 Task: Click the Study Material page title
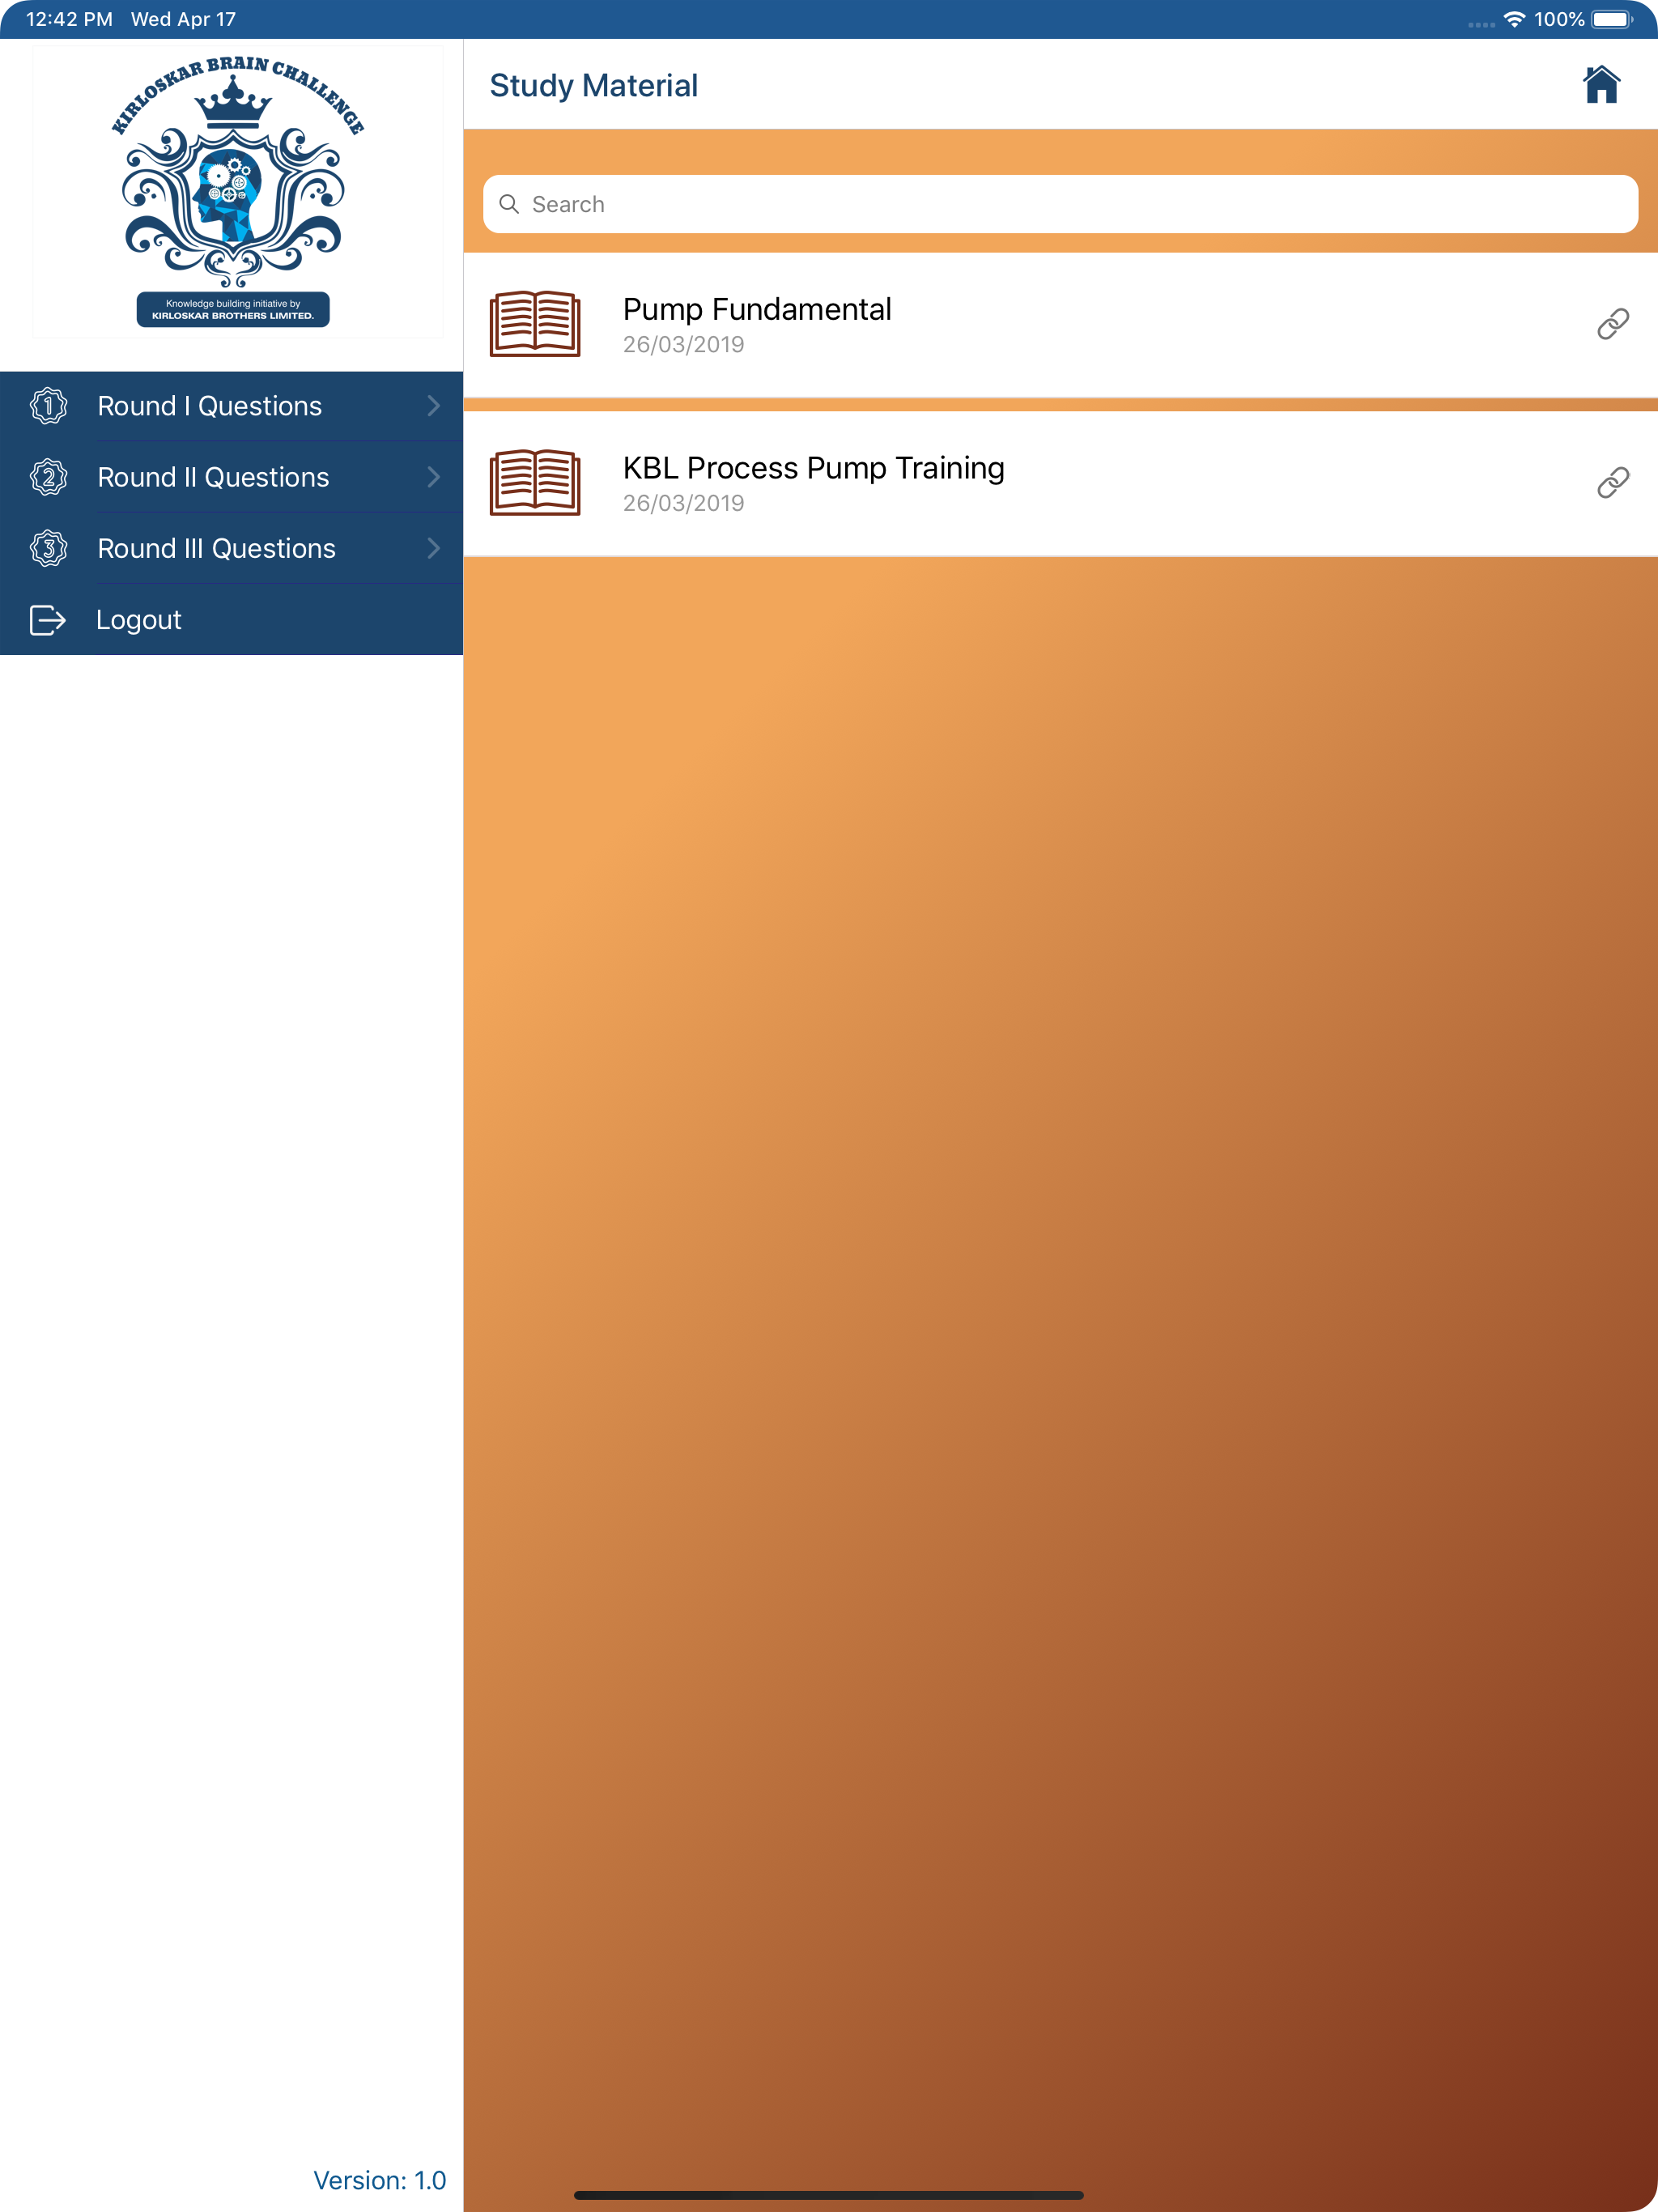click(x=593, y=86)
